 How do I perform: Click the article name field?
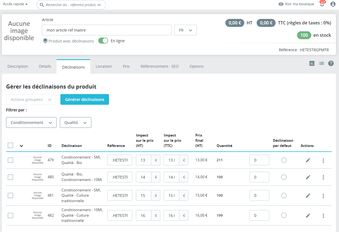tap(107, 30)
